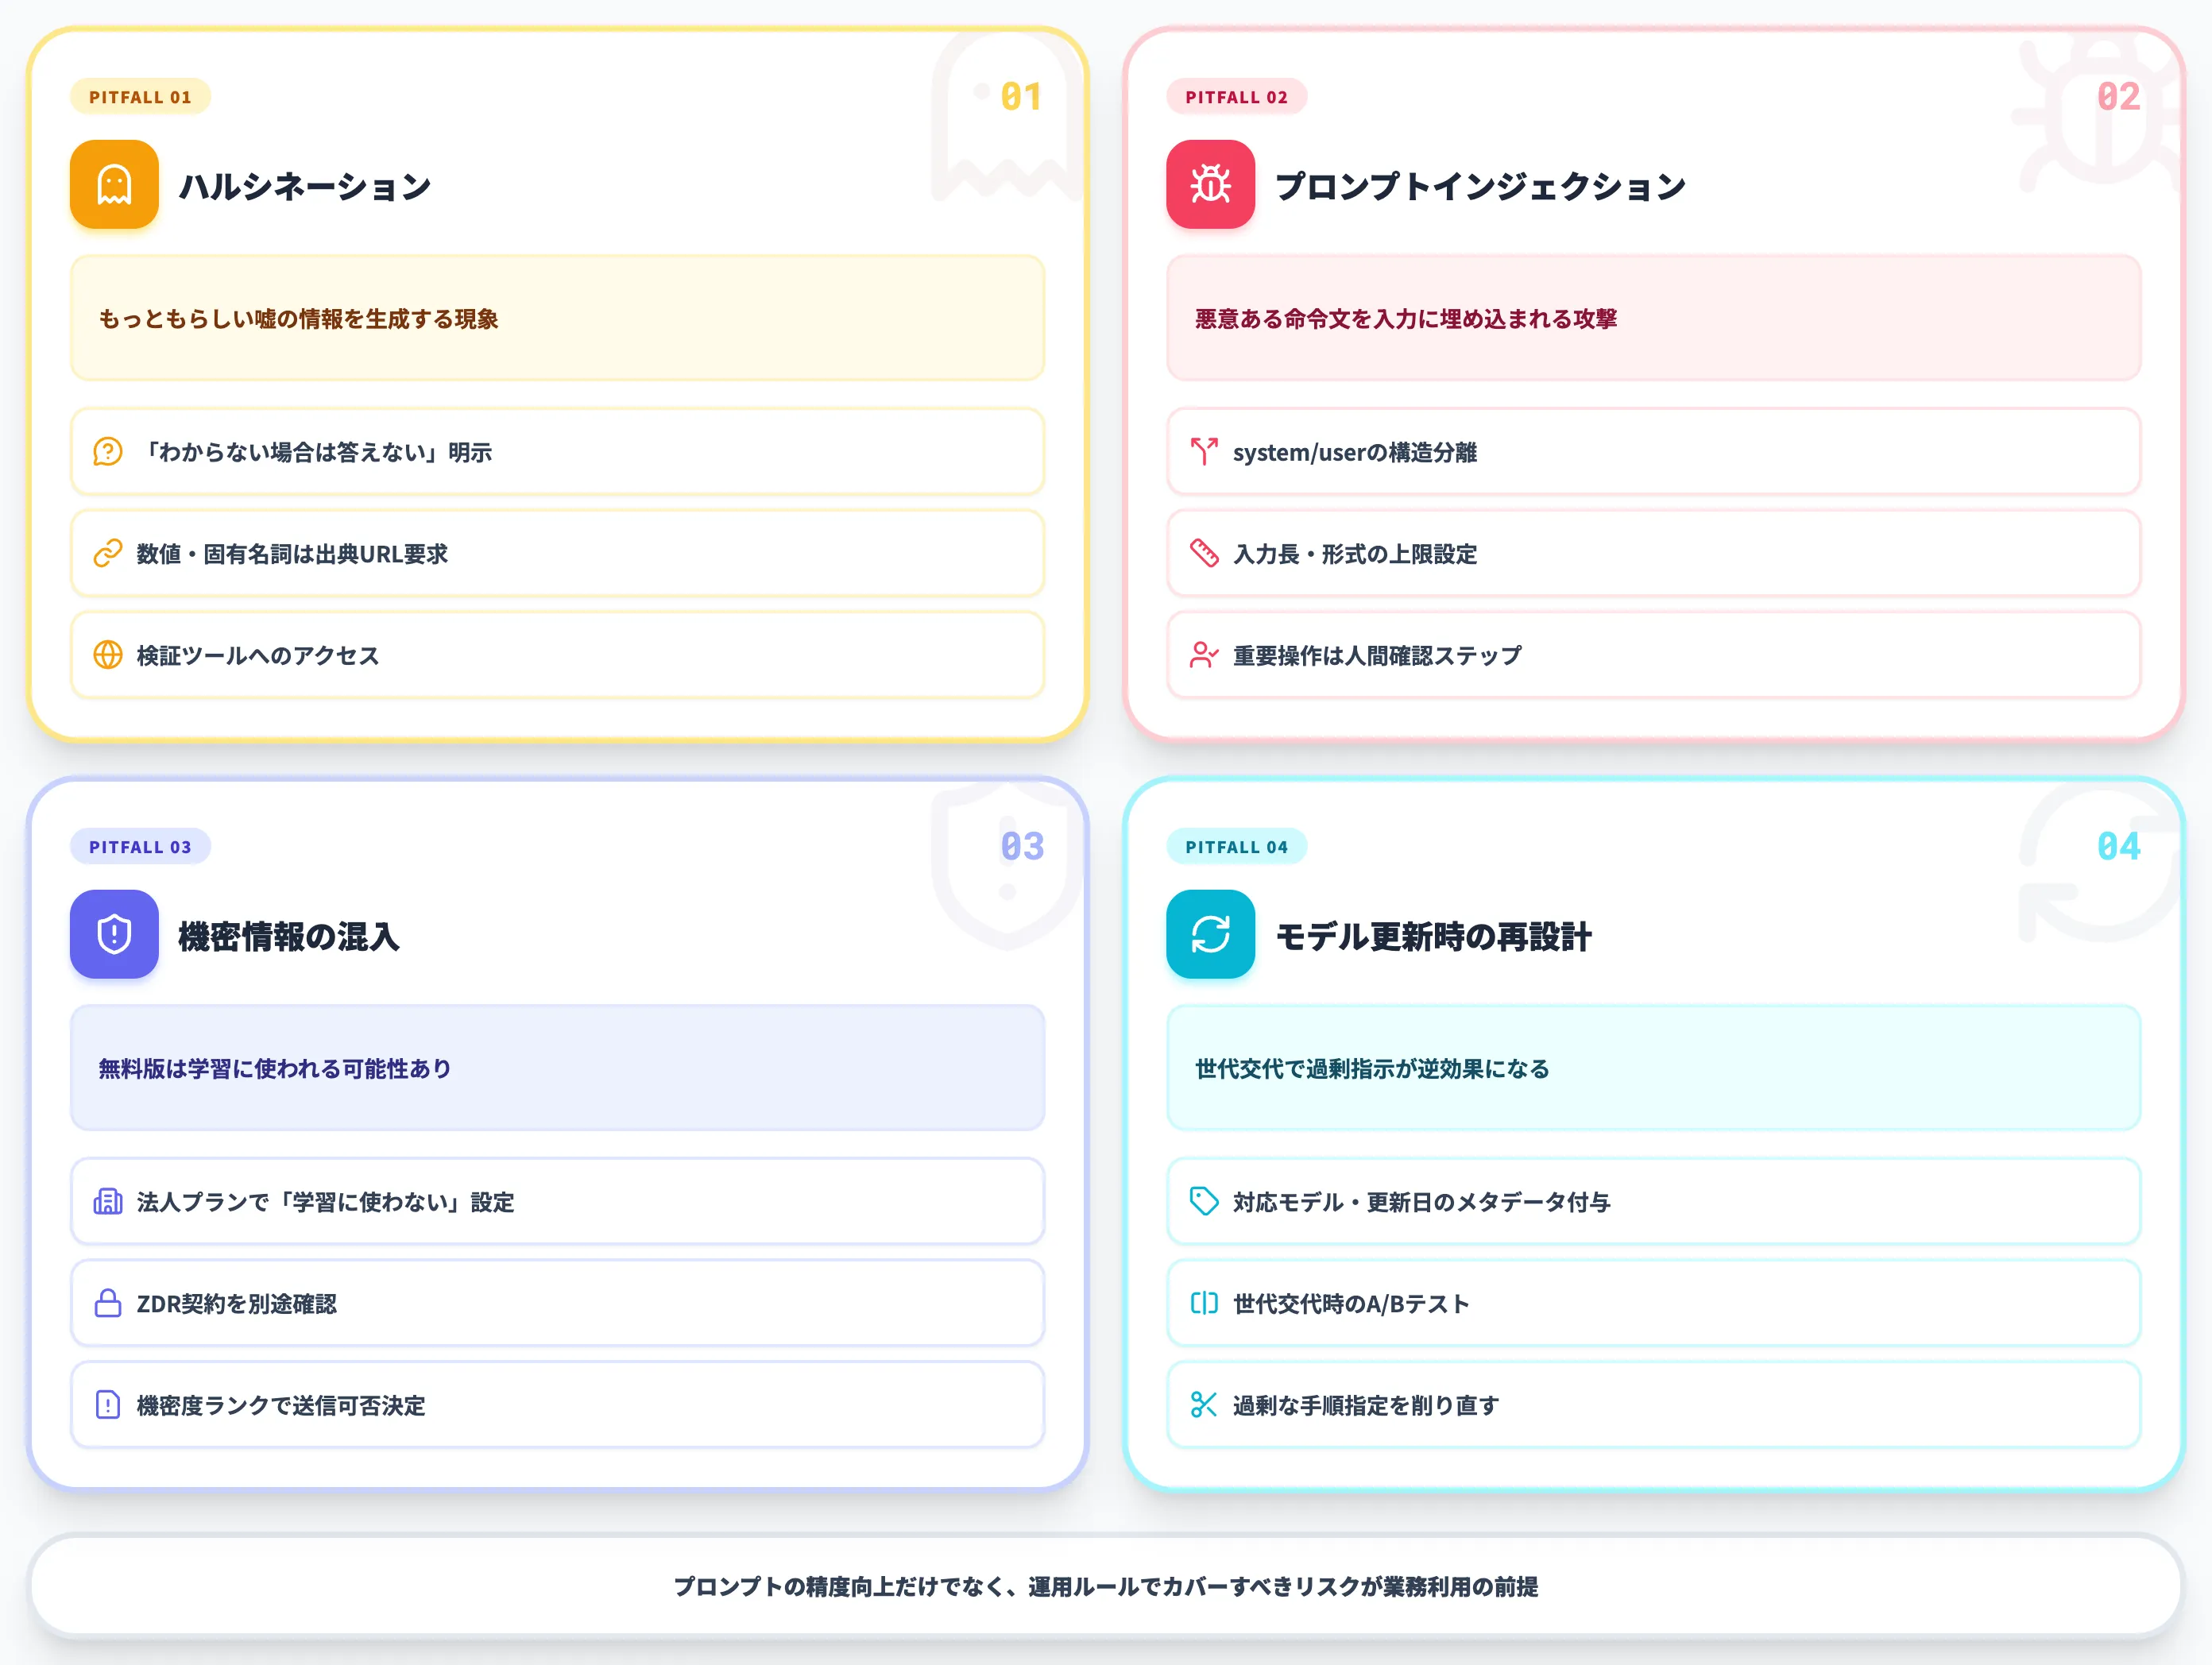Click the PITFALL 02 badge

[1236, 97]
